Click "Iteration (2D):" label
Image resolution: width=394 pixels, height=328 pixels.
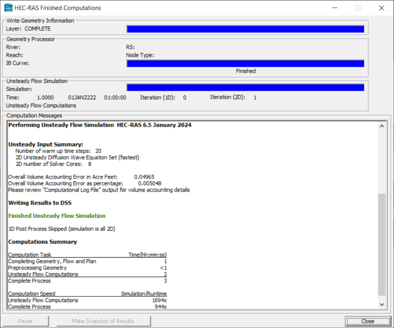point(228,97)
